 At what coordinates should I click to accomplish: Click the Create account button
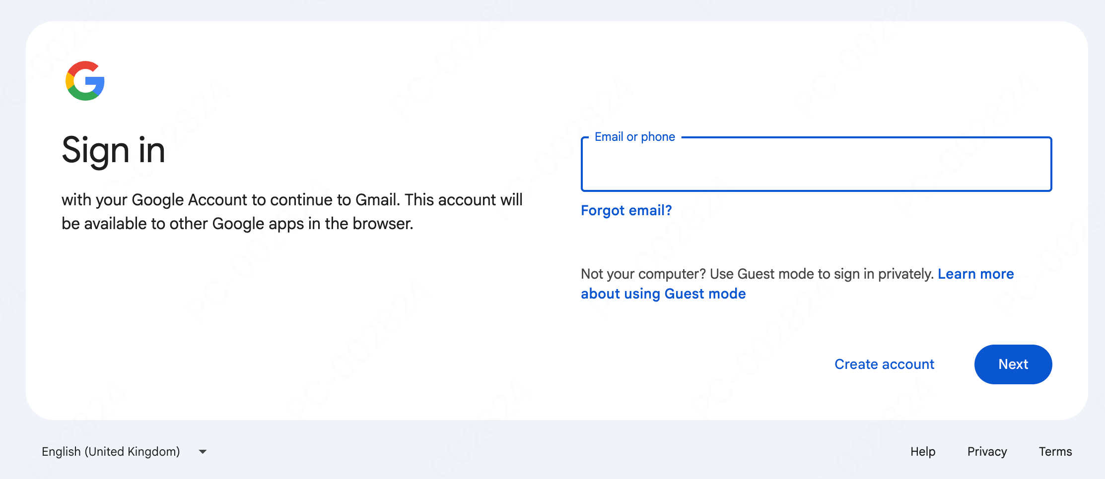point(884,364)
